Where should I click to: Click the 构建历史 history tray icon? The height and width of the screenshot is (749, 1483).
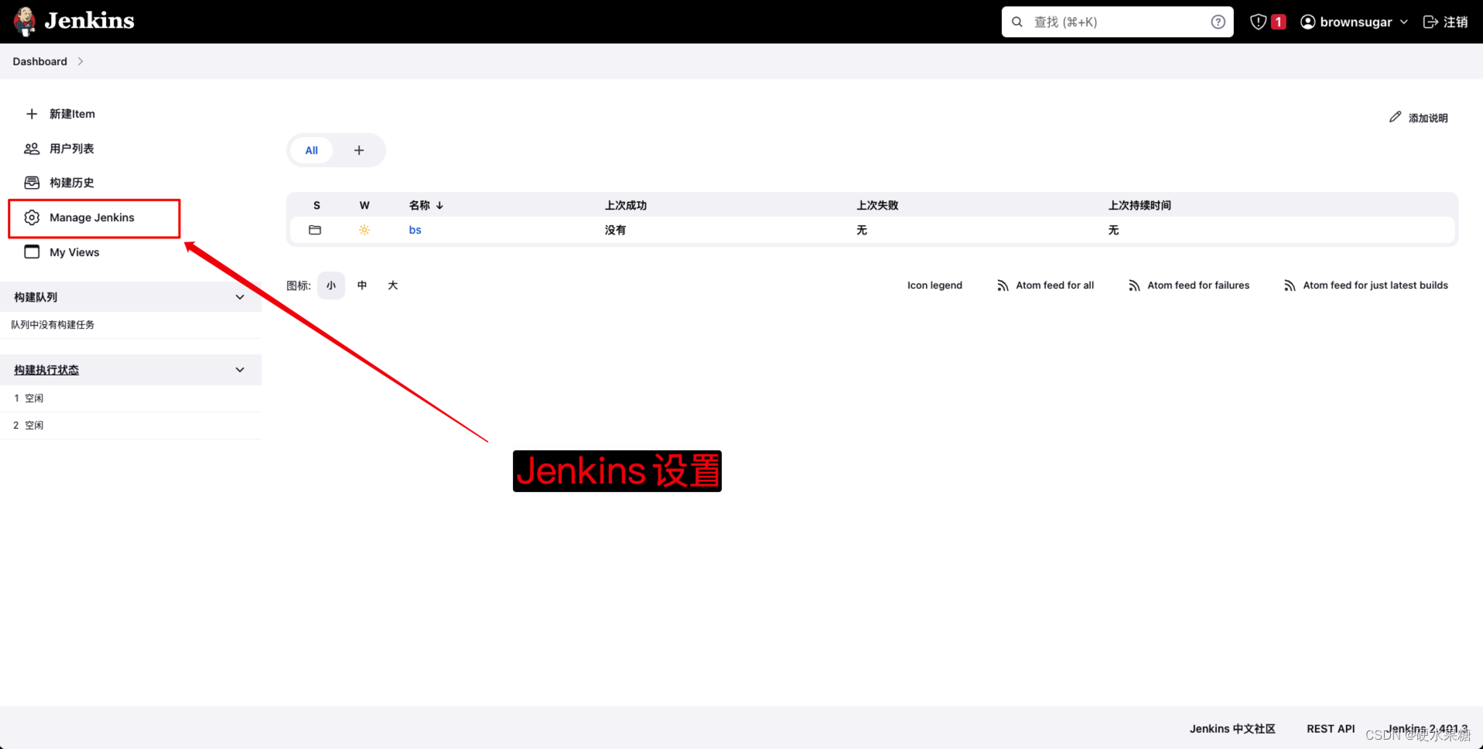click(x=32, y=183)
